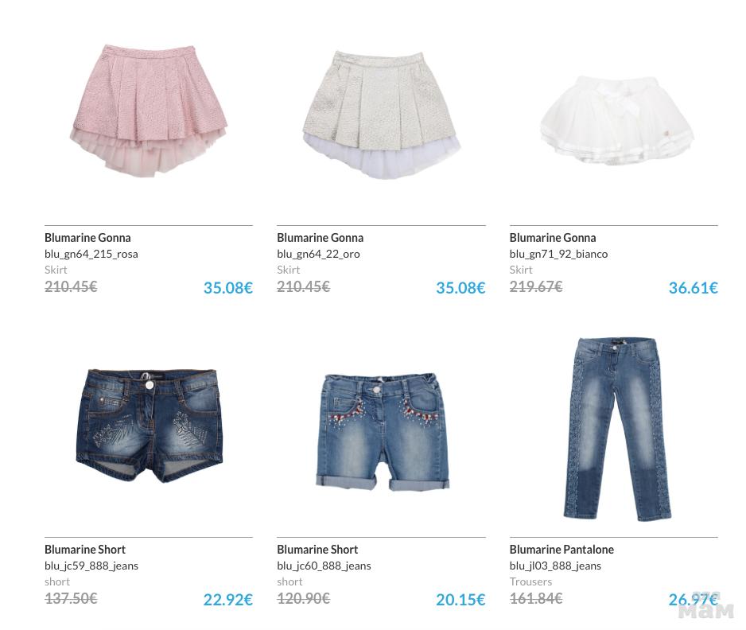Open the Blumarine Short blu_jc59 product link
This screenshot has height=630, width=746.
point(84,549)
